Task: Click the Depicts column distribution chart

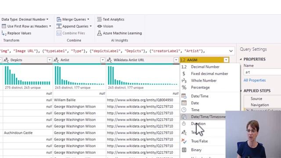Action: (x=28, y=75)
